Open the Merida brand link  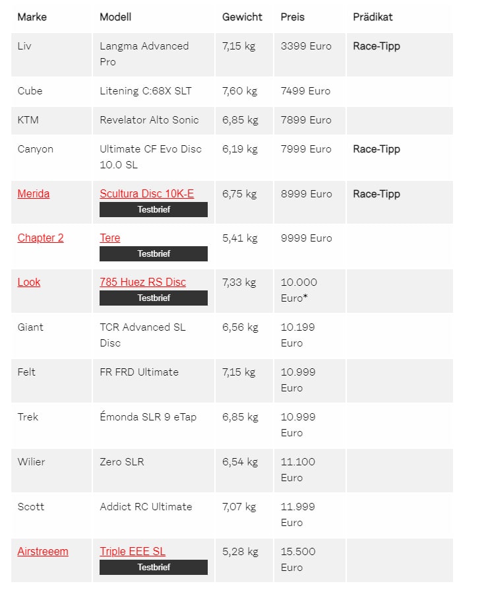34,194
